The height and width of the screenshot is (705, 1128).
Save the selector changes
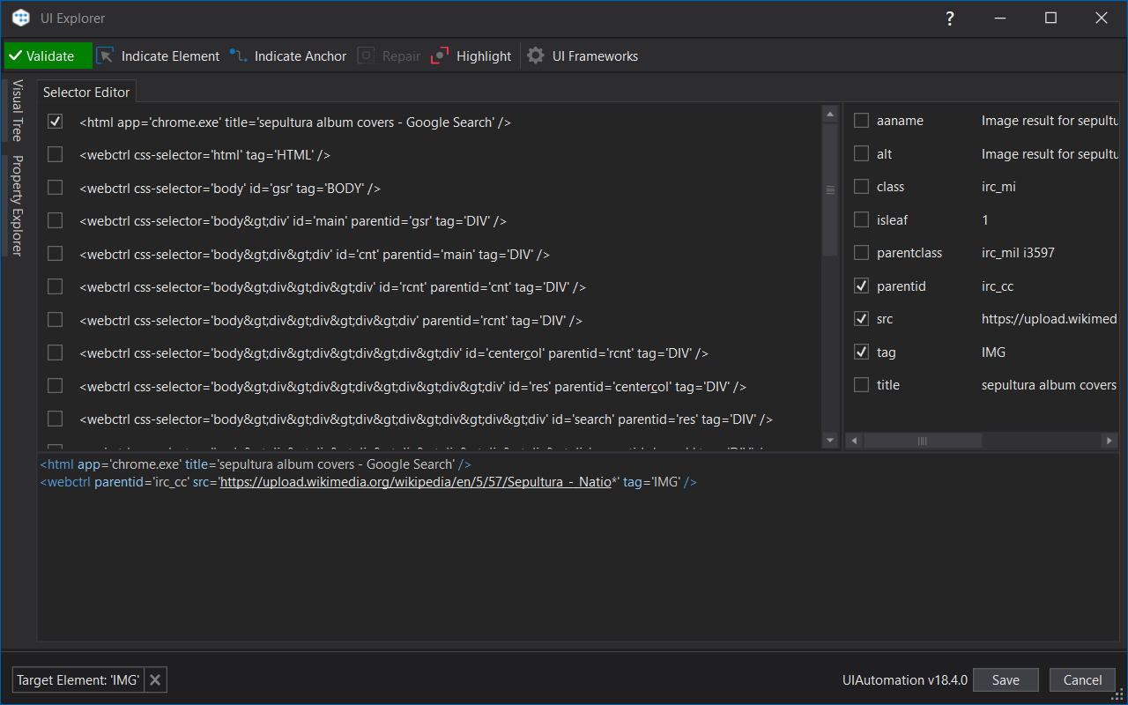(1006, 680)
